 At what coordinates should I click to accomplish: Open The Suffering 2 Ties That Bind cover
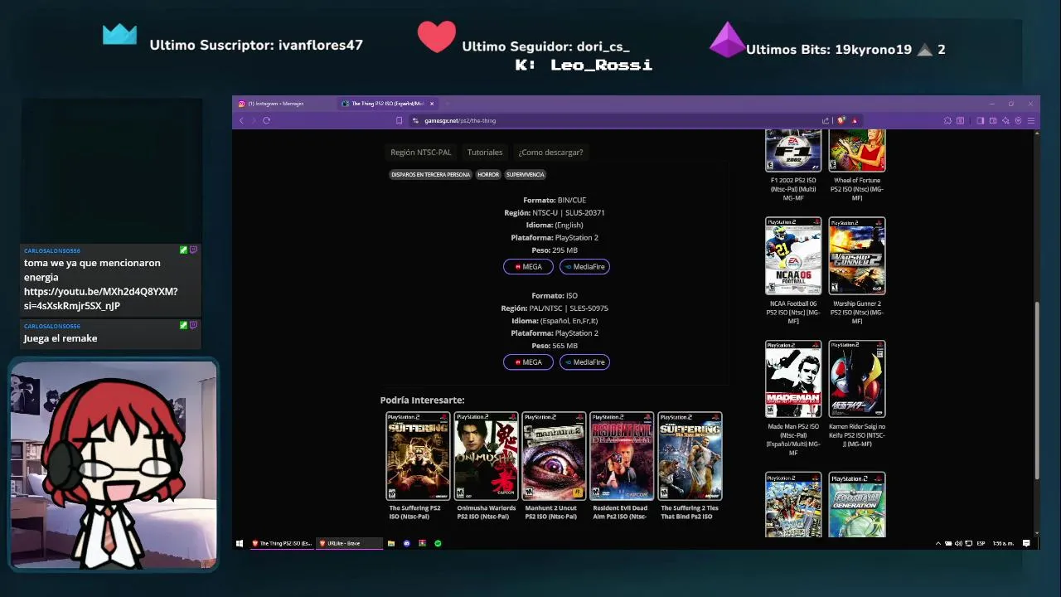(690, 456)
